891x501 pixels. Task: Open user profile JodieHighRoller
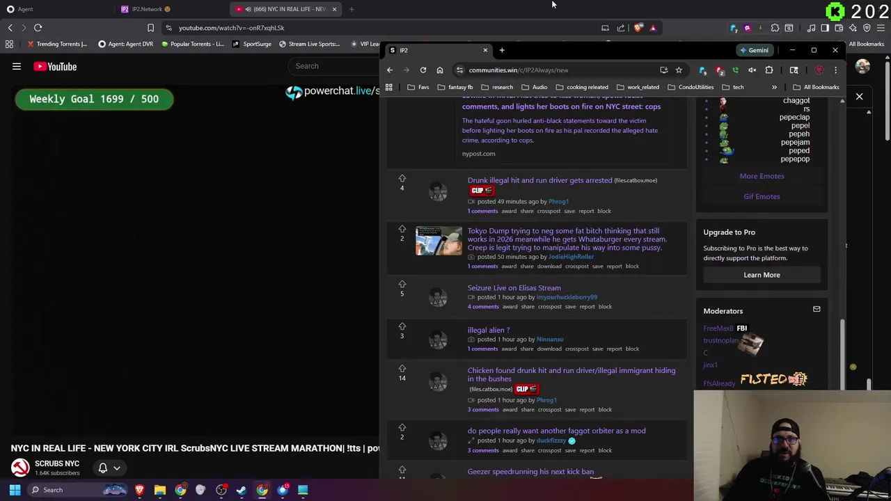tap(571, 257)
